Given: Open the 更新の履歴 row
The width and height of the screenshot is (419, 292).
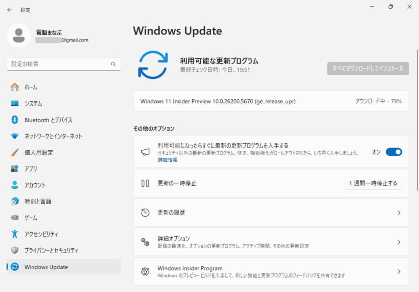Looking at the screenshot, I should pos(271,212).
